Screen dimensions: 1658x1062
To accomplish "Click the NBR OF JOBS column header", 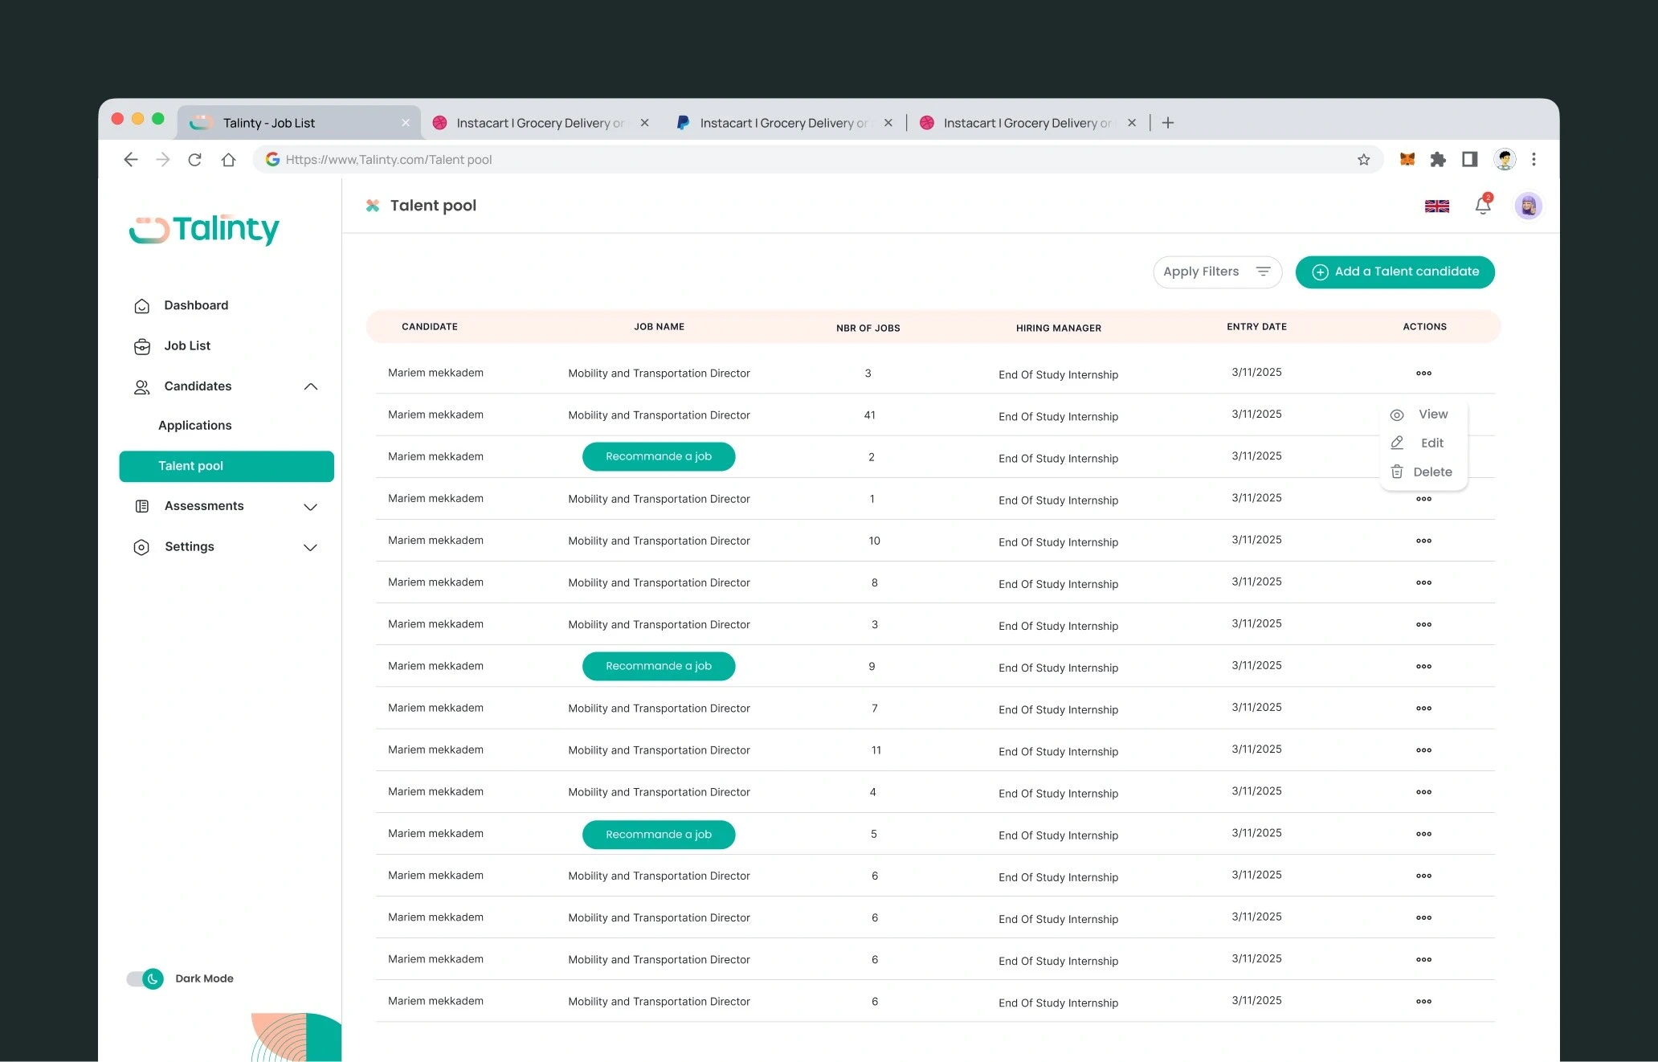I will click(868, 328).
